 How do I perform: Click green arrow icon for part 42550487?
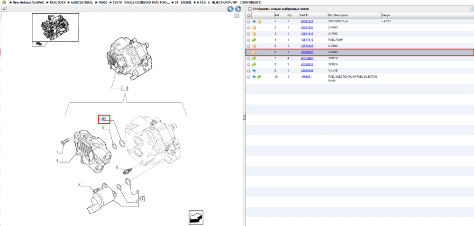pos(254,58)
